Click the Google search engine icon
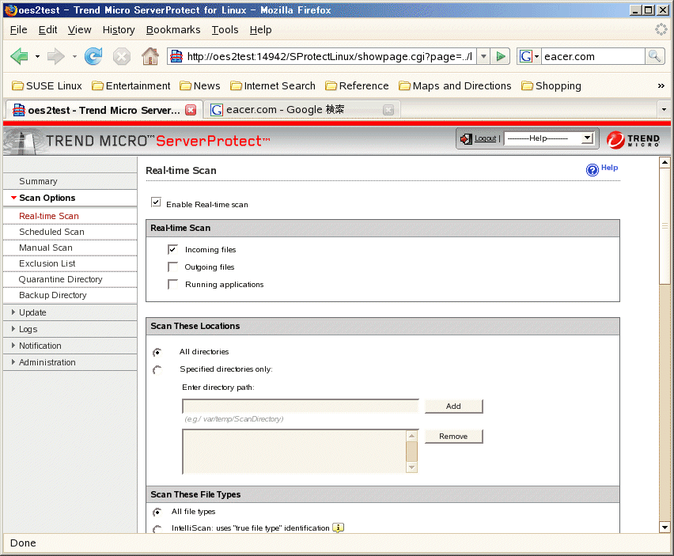674x556 pixels. pos(526,56)
